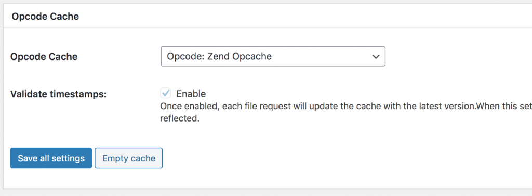532x196 pixels.
Task: Click the Empty cache button
Action: (x=129, y=158)
